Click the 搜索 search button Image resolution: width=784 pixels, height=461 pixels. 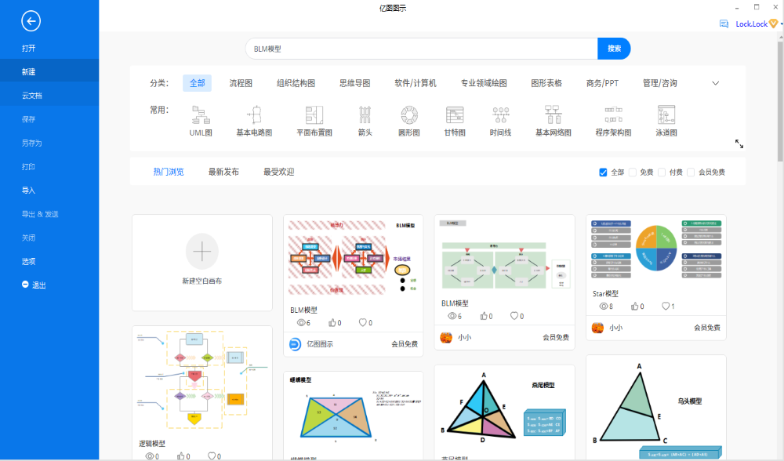click(614, 49)
